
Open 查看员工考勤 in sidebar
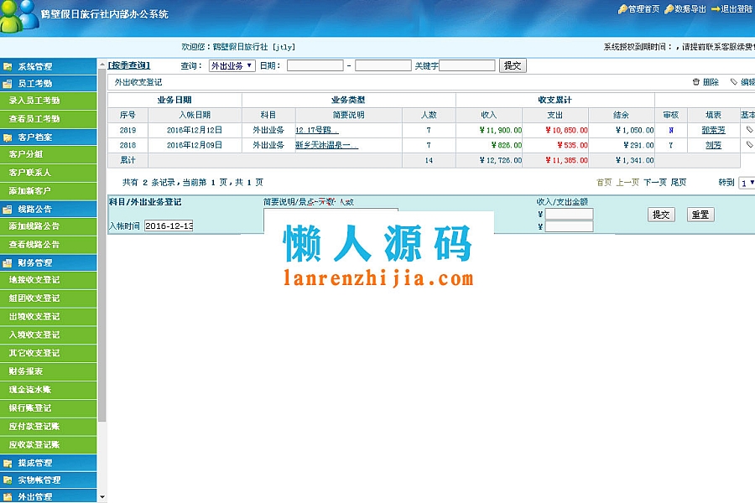click(48, 119)
